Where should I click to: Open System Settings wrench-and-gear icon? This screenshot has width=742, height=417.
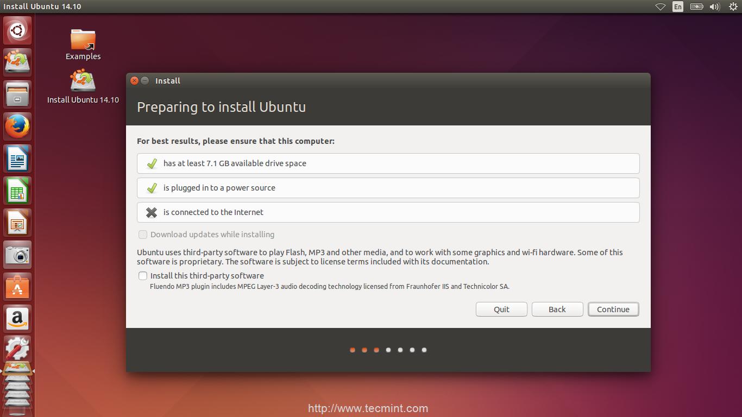(17, 349)
